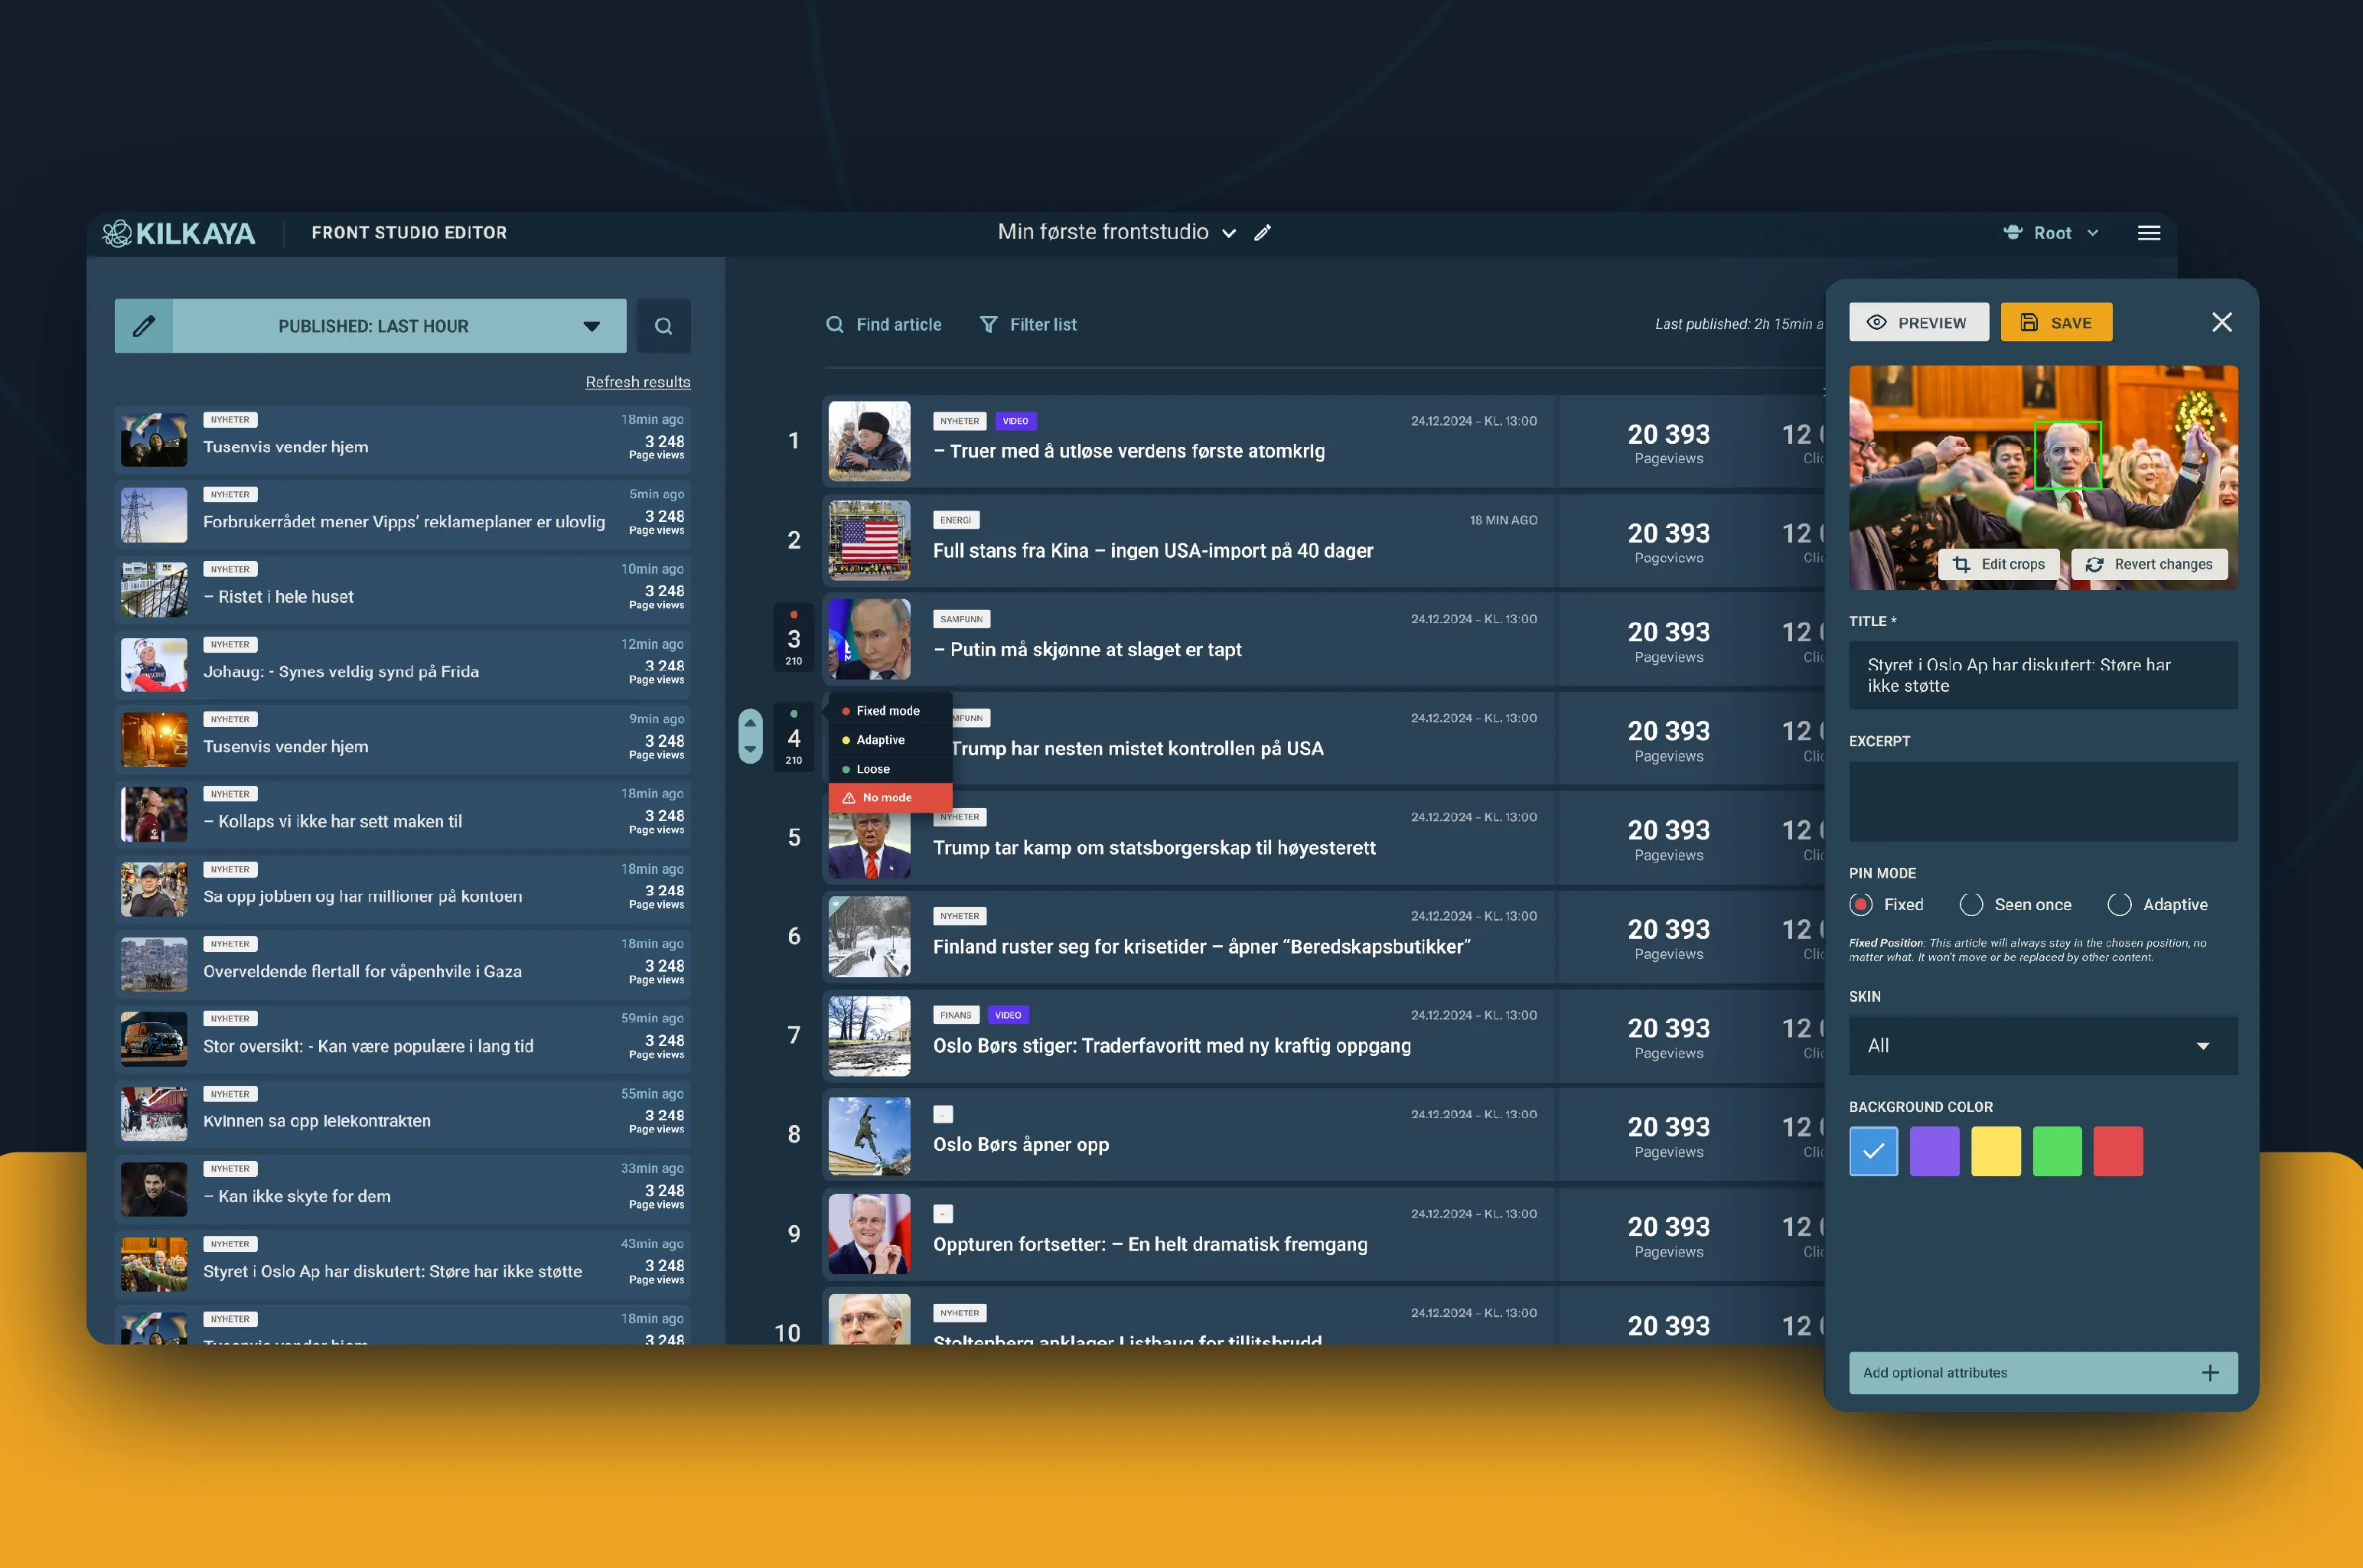Click the Filter list funnel icon
The width and height of the screenshot is (2363, 1568).
(988, 324)
